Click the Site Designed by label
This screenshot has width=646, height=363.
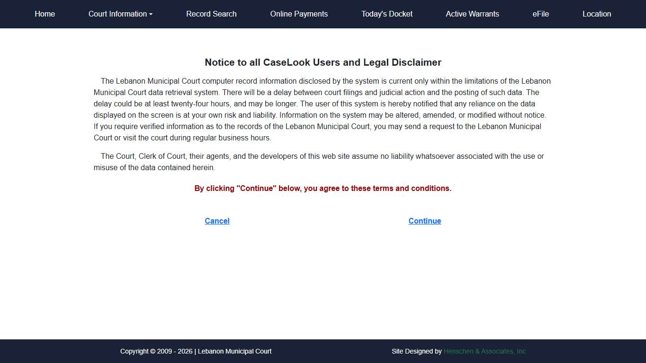416,351
